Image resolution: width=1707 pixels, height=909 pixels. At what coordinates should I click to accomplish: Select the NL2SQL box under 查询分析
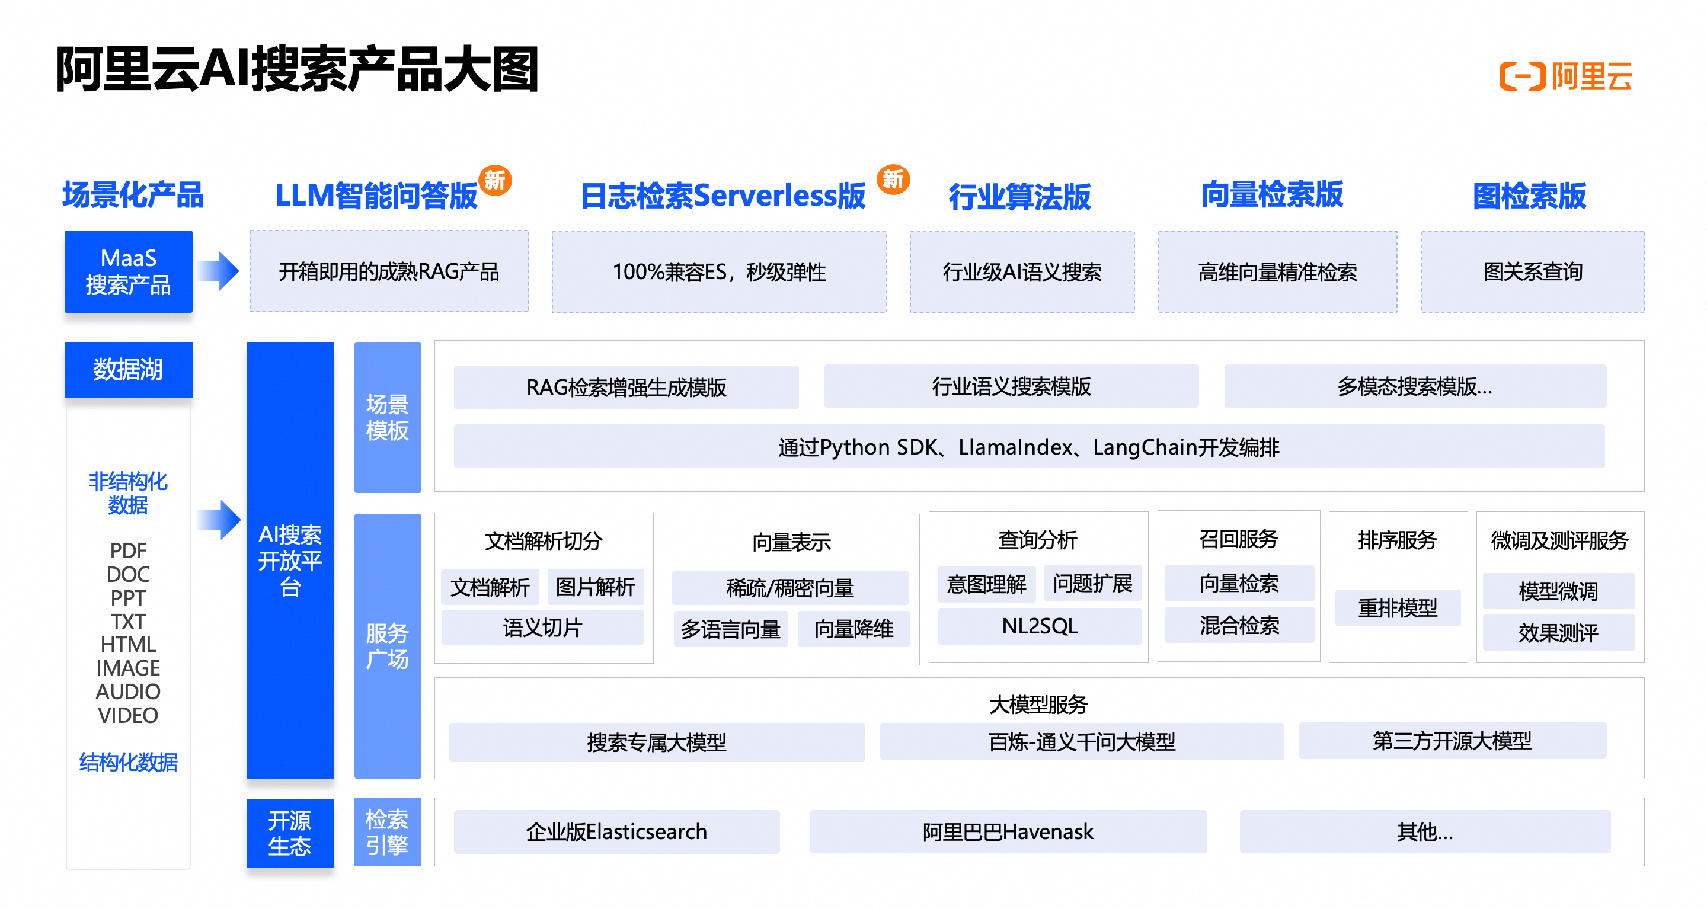[x=1039, y=626]
